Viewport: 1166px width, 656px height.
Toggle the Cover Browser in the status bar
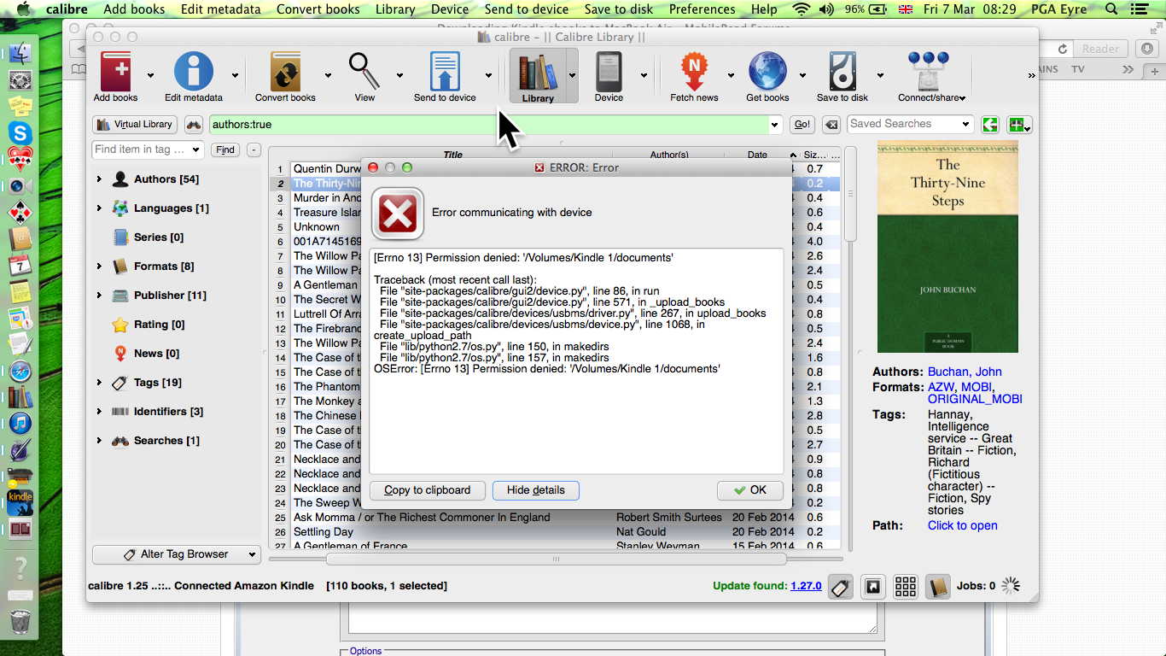873,587
